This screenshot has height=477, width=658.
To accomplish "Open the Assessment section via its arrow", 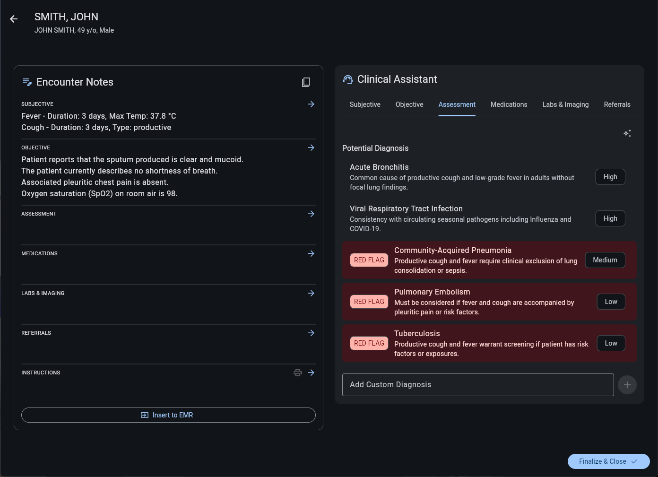I will click(311, 214).
